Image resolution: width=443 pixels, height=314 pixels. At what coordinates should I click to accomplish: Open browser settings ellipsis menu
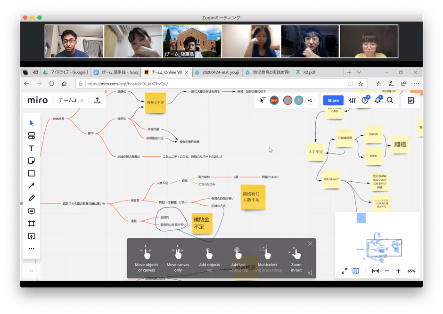(x=417, y=84)
